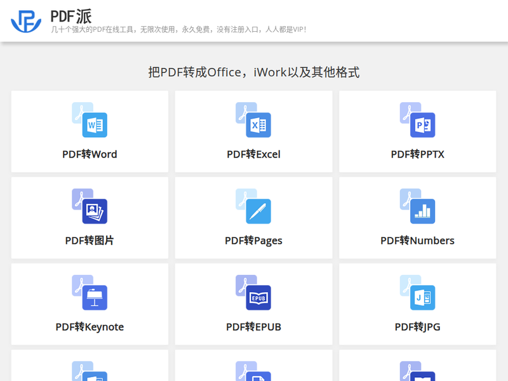Viewport: 508px width, 381px height.
Task: Click the PDF转Pages pen icon
Action: point(253,206)
